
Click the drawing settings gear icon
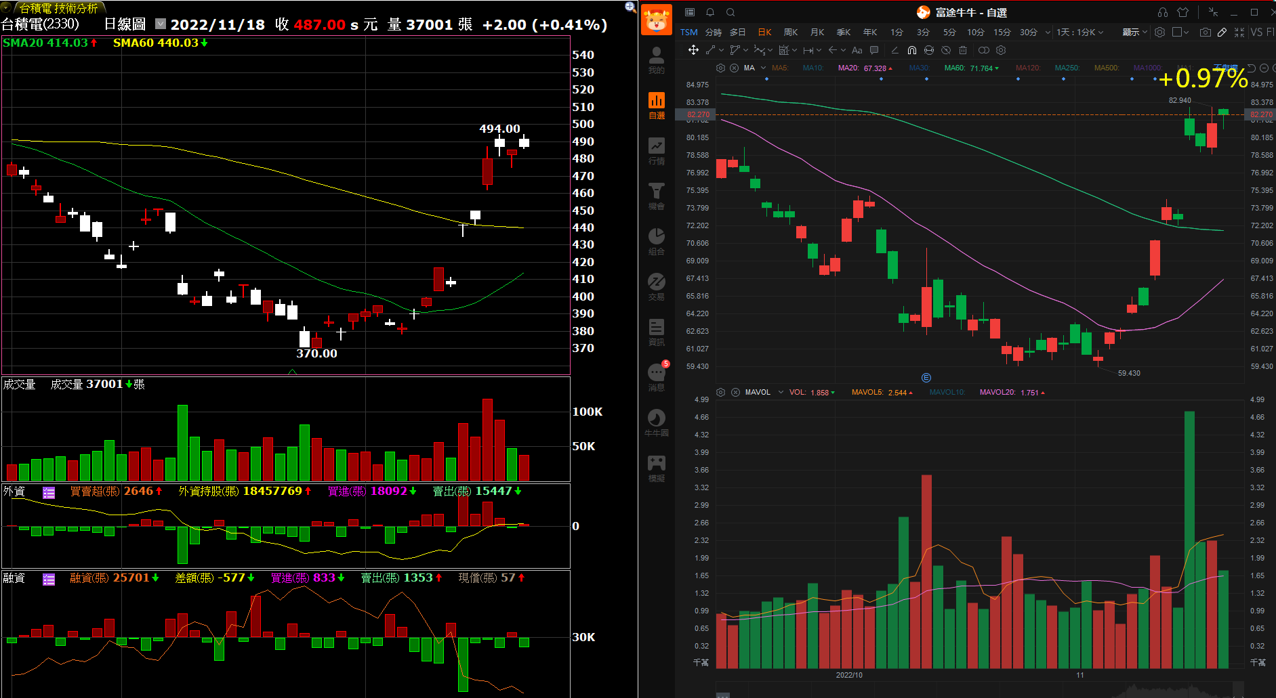tap(1001, 50)
